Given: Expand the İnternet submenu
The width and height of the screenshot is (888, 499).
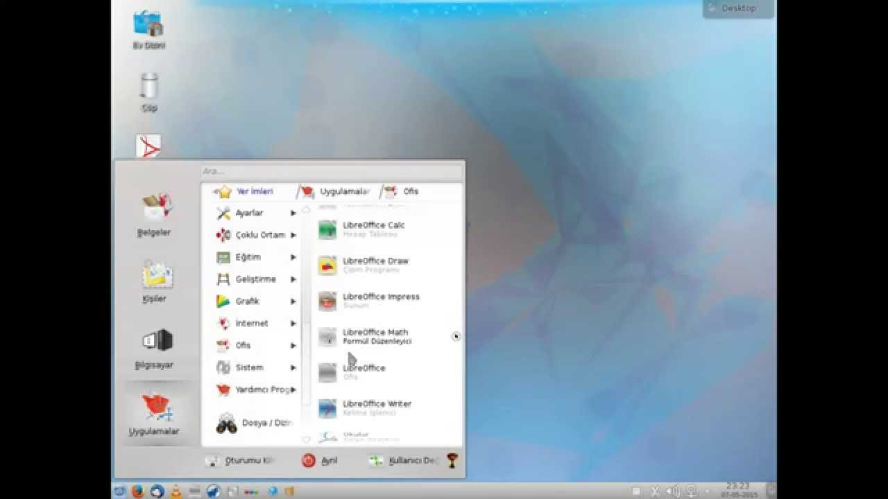Looking at the screenshot, I should click(x=256, y=324).
